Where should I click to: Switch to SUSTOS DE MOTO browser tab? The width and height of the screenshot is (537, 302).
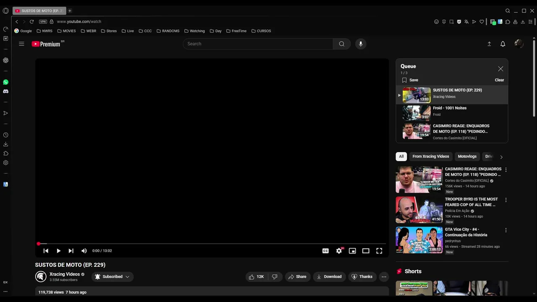tap(39, 11)
